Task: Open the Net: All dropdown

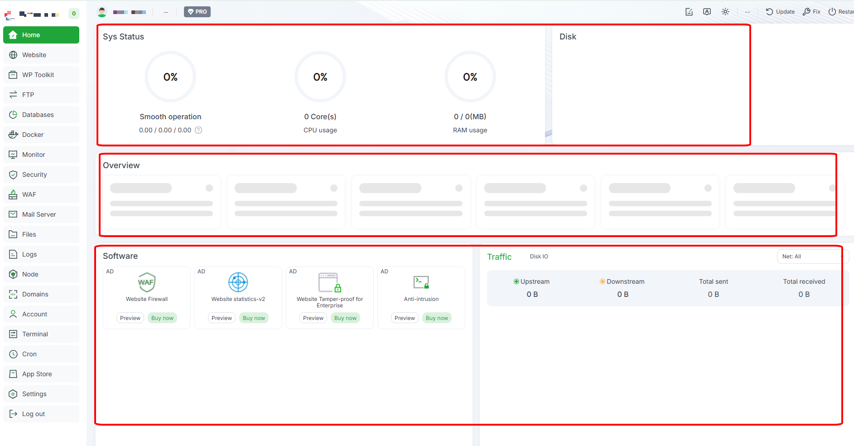Action: click(813, 257)
